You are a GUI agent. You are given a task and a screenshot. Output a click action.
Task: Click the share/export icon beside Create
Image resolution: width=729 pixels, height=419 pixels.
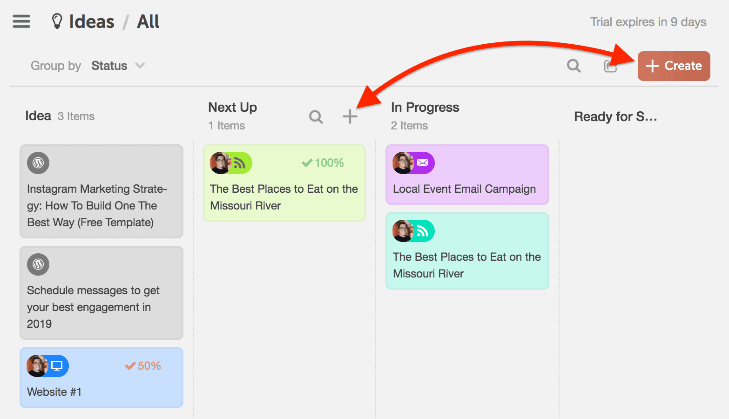pyautogui.click(x=610, y=66)
